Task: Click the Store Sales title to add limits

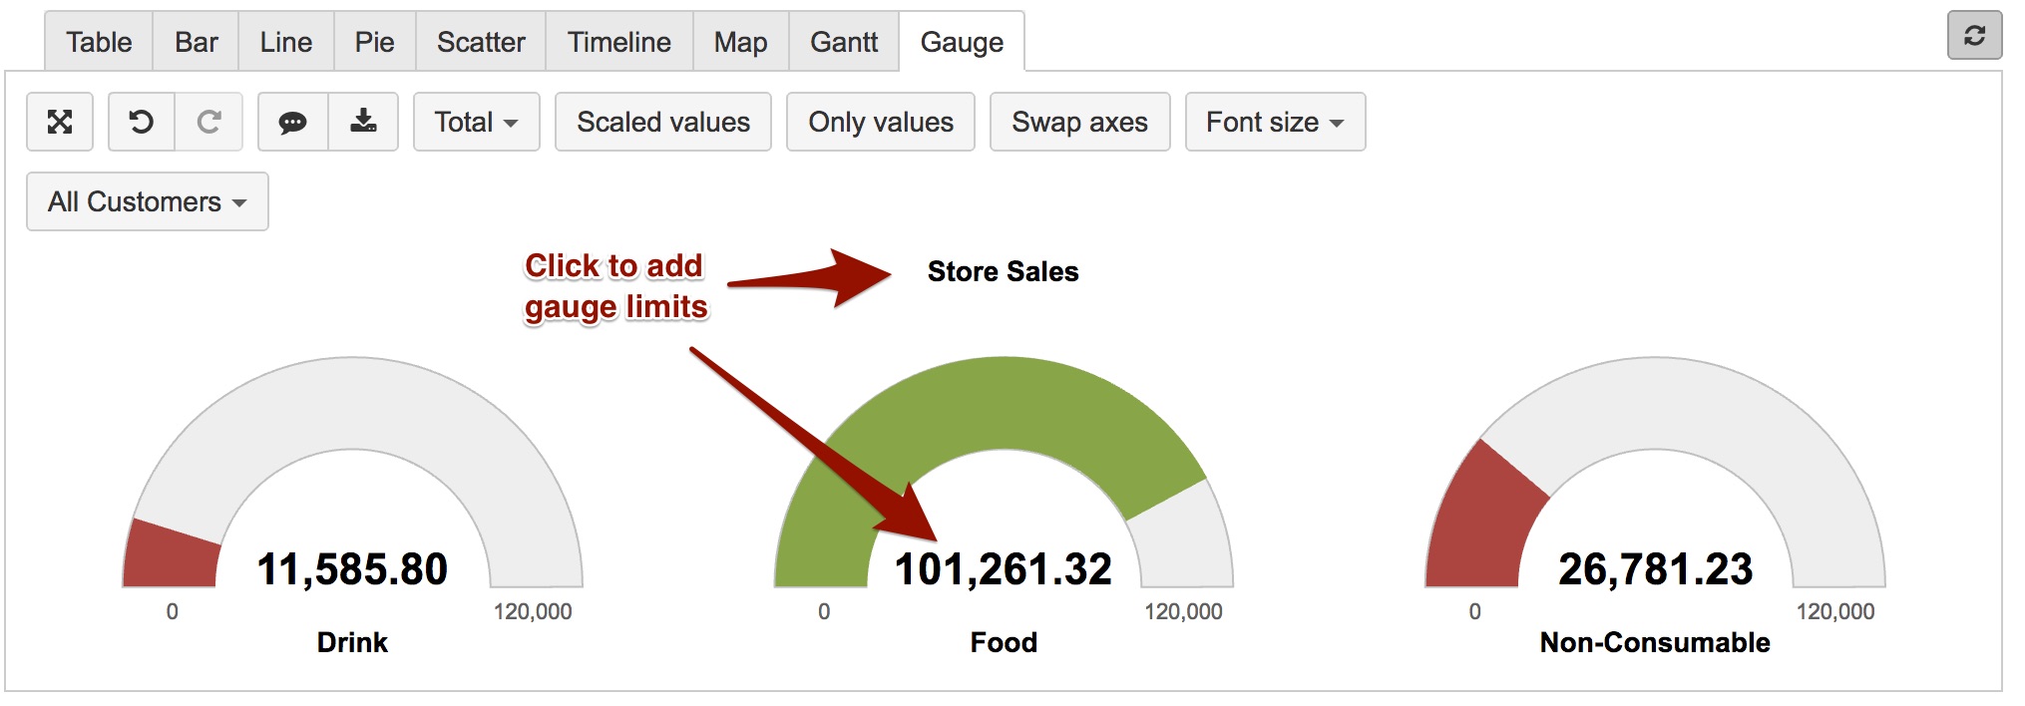Action: pyautogui.click(x=1003, y=271)
